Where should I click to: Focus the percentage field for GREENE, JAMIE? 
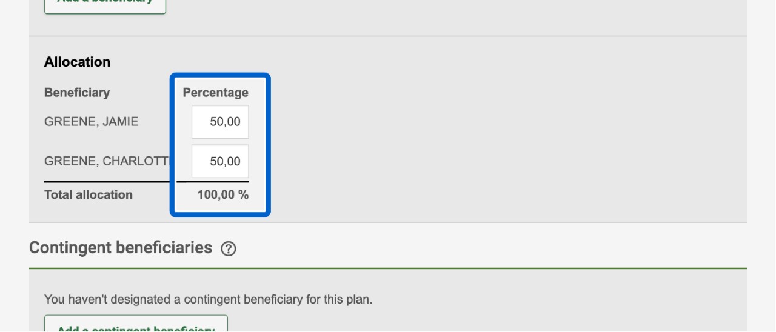(220, 122)
